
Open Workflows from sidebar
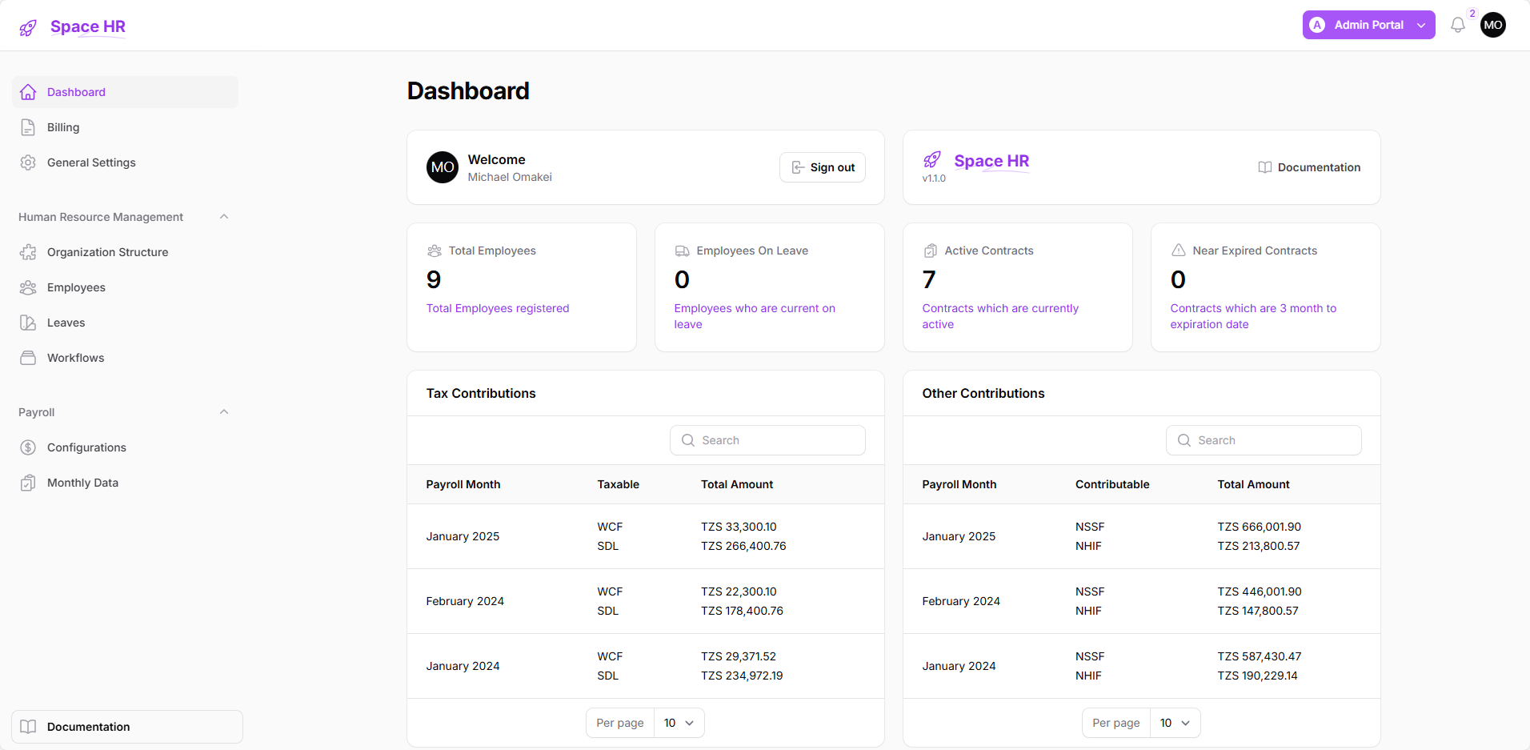point(126,358)
